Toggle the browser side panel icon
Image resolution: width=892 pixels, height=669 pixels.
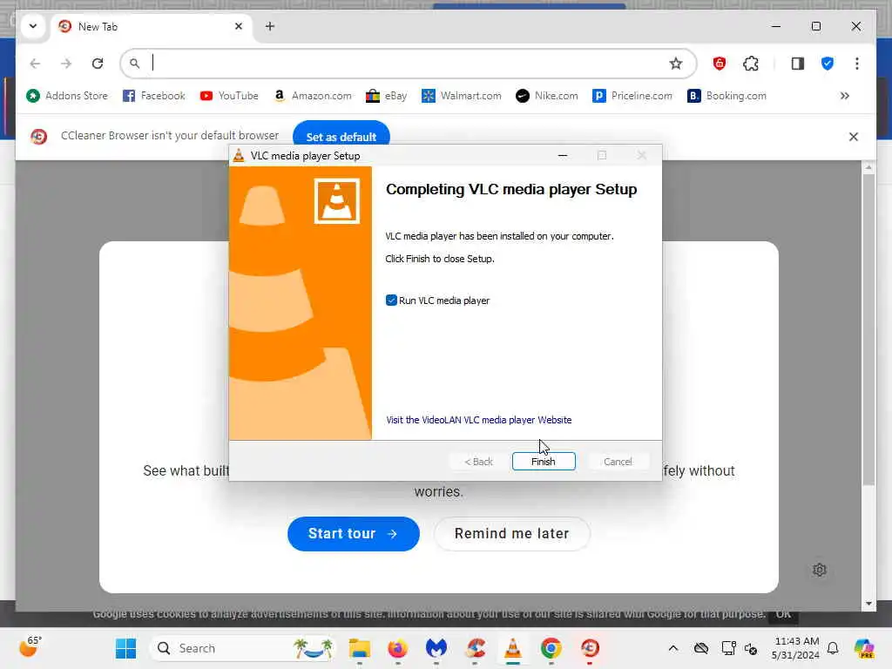click(798, 63)
